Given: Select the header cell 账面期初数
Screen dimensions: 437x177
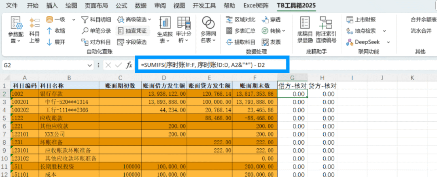Looking at the screenshot, I should pos(120,86).
